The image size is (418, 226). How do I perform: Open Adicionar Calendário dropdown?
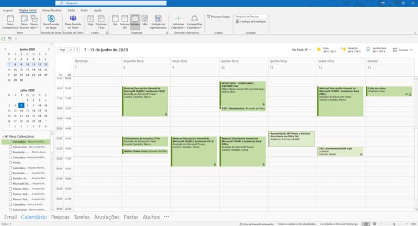[178, 22]
